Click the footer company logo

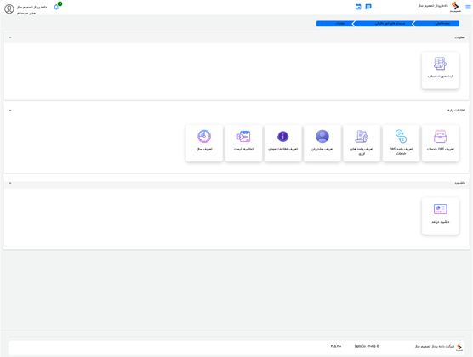(x=459, y=347)
